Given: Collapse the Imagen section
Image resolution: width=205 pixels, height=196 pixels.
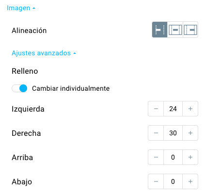Looking at the screenshot, I should (x=21, y=8).
